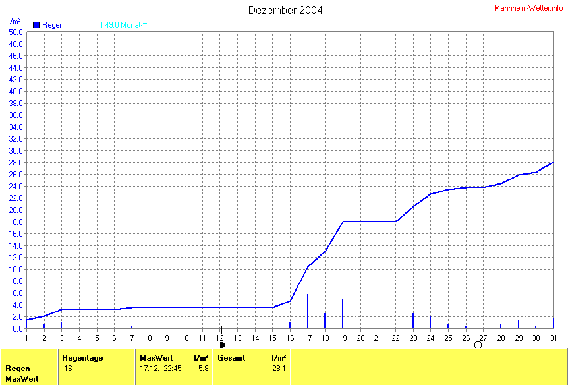
Task: Click the Regen row label in table
Action: click(x=17, y=368)
